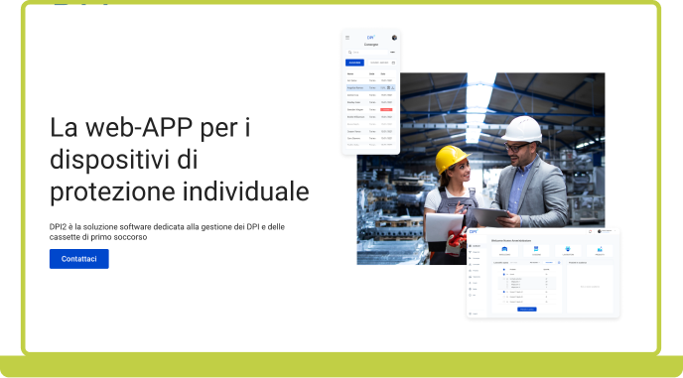The image size is (683, 378).
Task: Open the hamburger menu in mobile mockup
Action: [347, 38]
